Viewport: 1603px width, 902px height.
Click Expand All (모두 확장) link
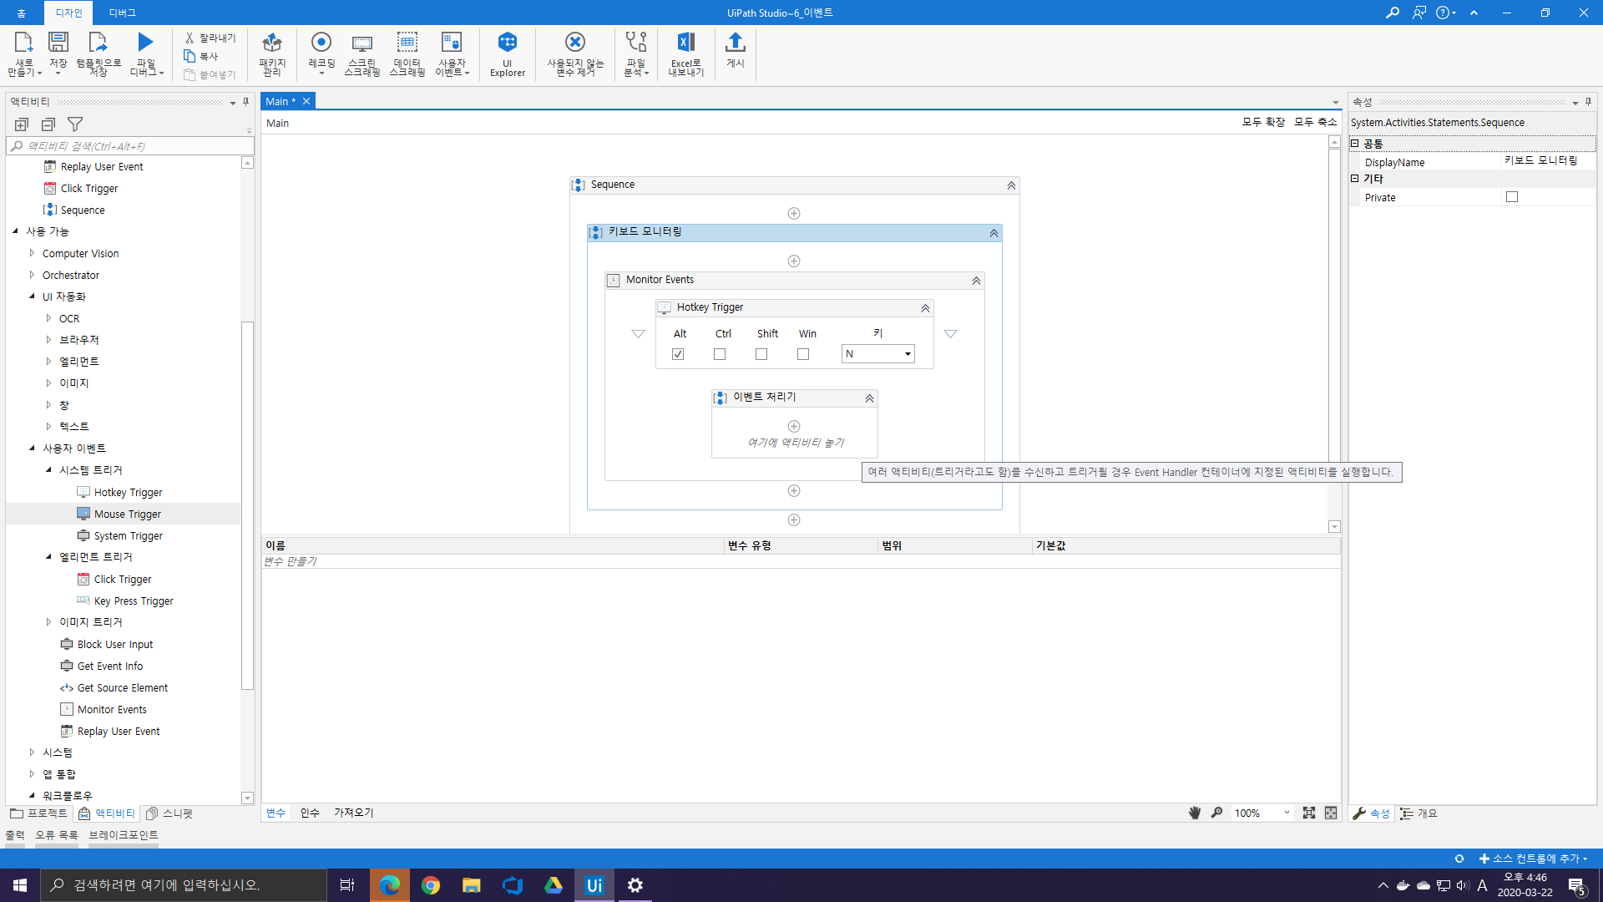point(1263,122)
